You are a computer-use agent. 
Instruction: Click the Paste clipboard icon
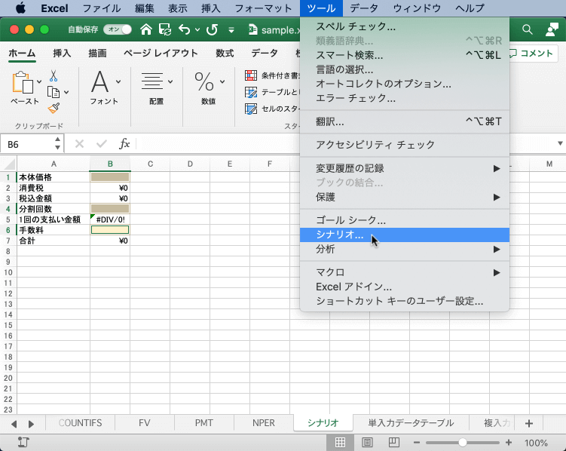click(23, 82)
